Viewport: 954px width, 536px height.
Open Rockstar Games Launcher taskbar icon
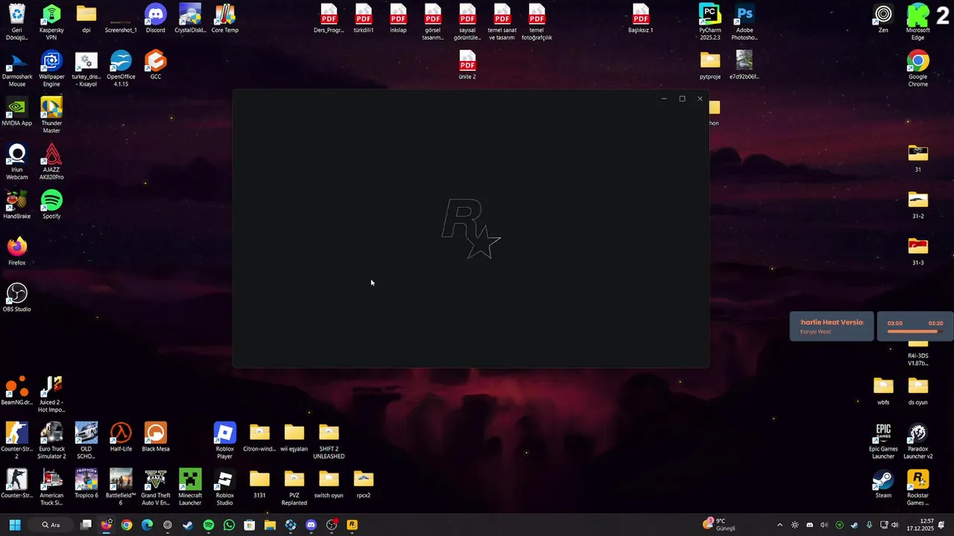click(x=352, y=525)
